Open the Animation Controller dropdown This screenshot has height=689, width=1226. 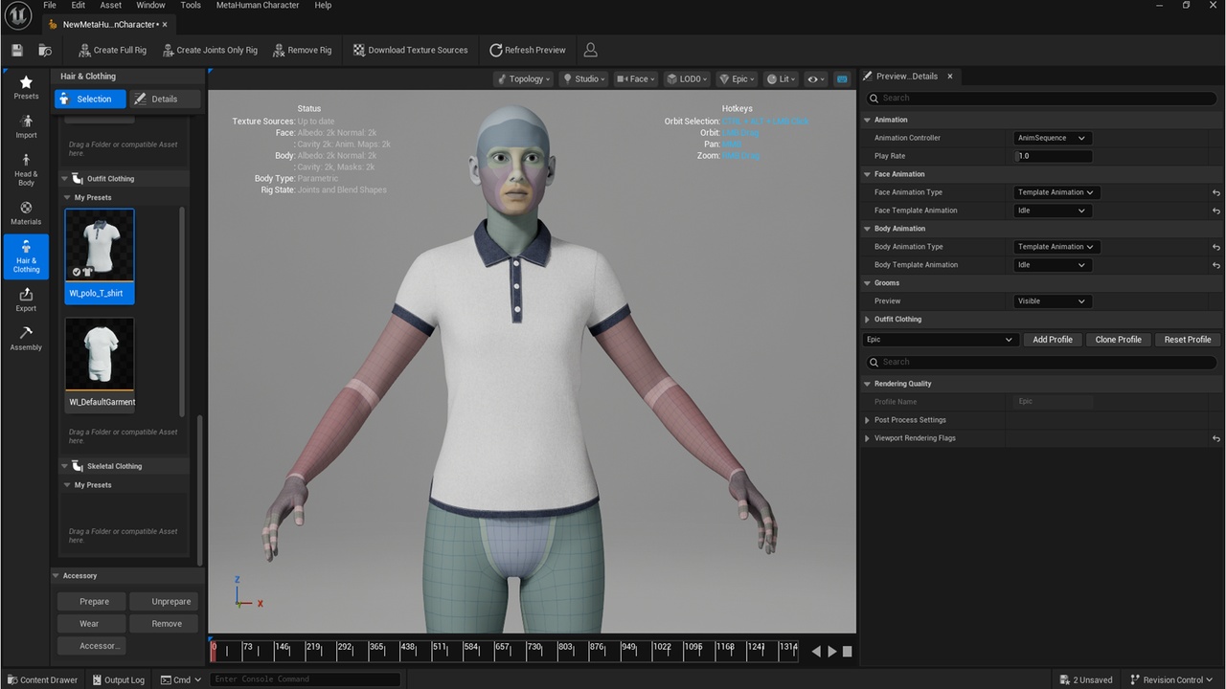1052,138
